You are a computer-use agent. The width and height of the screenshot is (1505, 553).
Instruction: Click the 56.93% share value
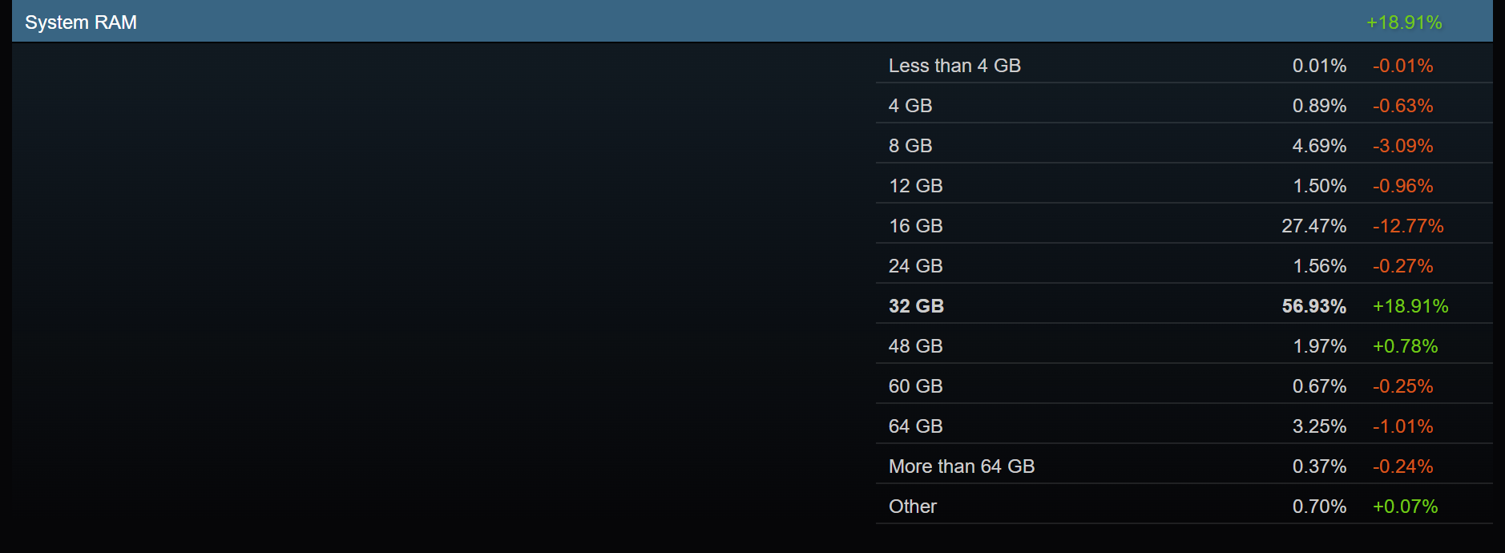[1313, 306]
